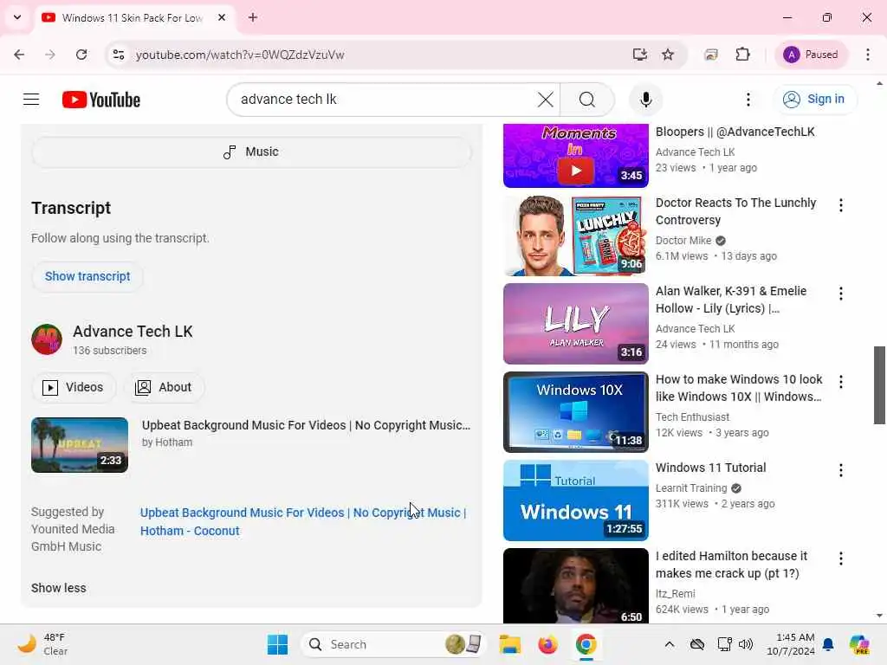Open Windows 10X video title
Viewport: 887px width, 665px height.
[739, 388]
